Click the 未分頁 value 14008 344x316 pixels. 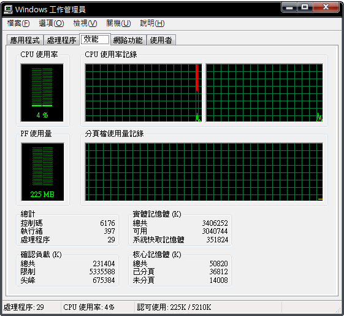pyautogui.click(x=219, y=280)
